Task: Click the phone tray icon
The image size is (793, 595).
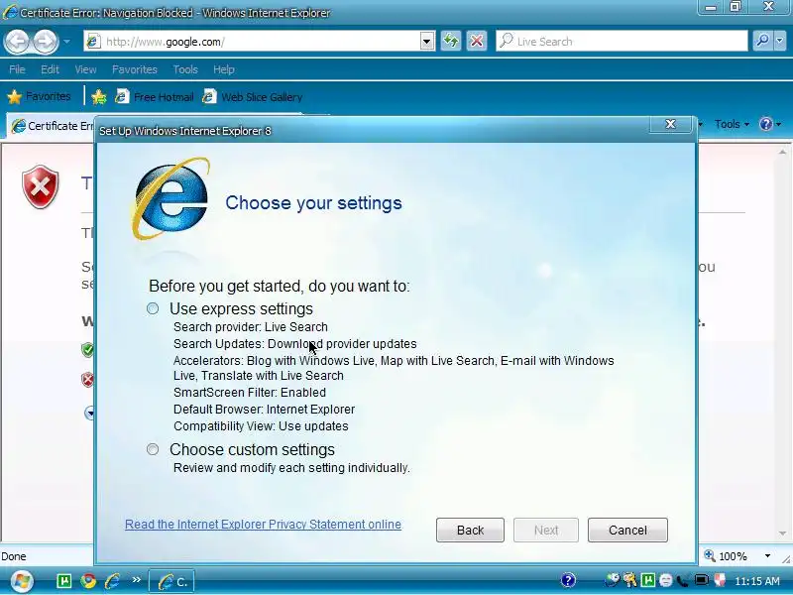Action: point(683,580)
